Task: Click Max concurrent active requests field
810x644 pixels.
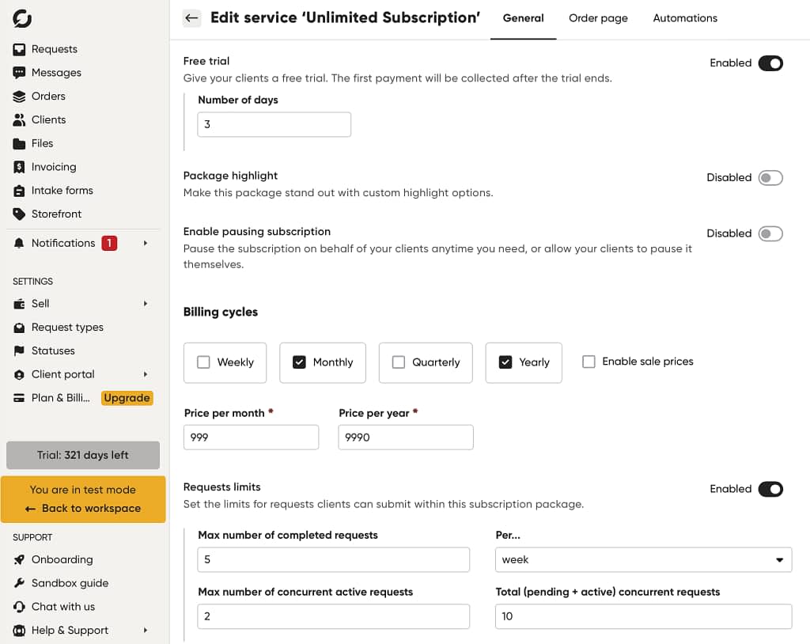Action: click(x=333, y=616)
